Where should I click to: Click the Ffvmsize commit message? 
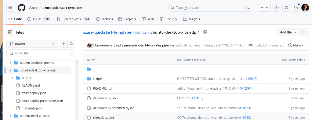pos(183,98)
